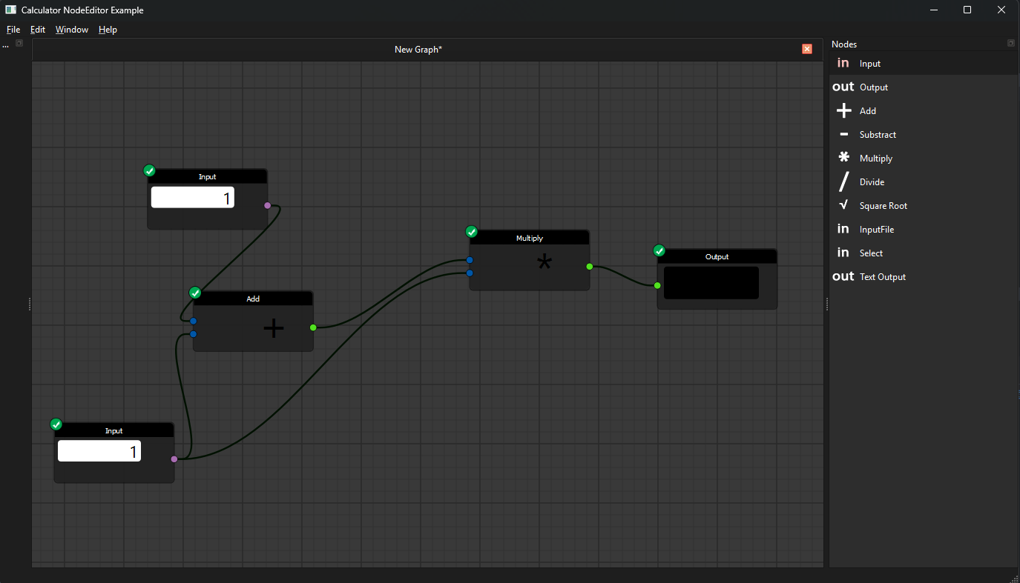Select the Multiply node title bar
1020x583 pixels.
530,238
